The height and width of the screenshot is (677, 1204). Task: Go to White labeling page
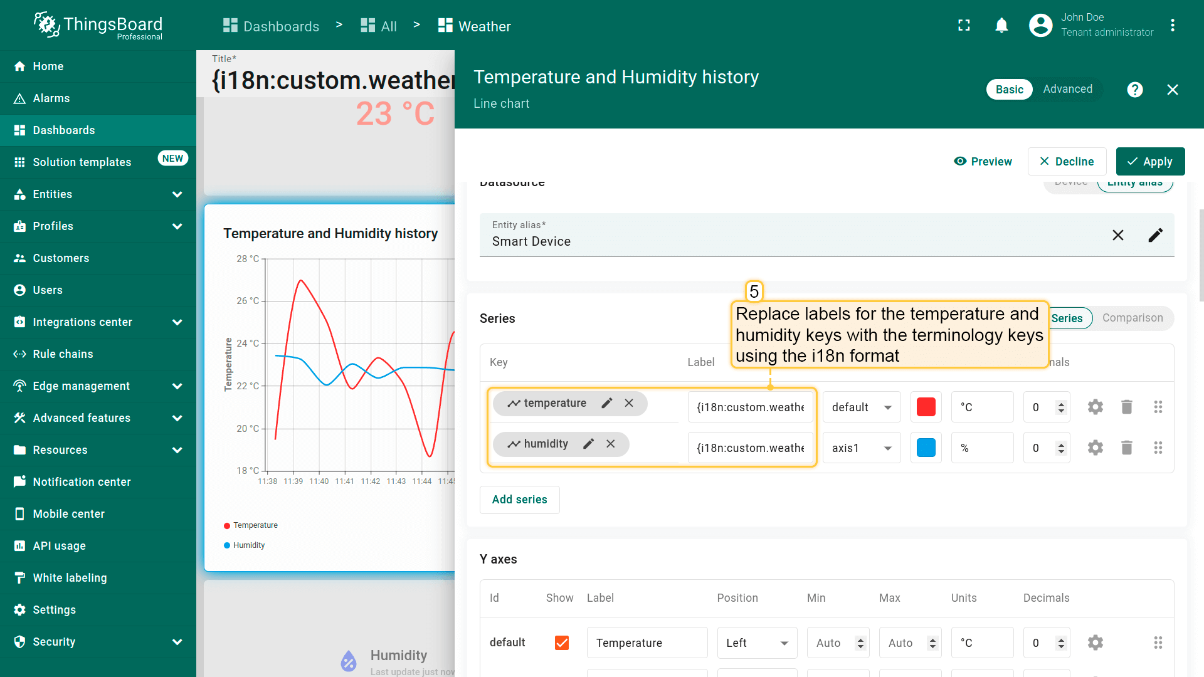pyautogui.click(x=70, y=578)
